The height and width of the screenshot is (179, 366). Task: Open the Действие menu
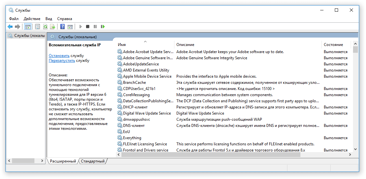click(32, 19)
